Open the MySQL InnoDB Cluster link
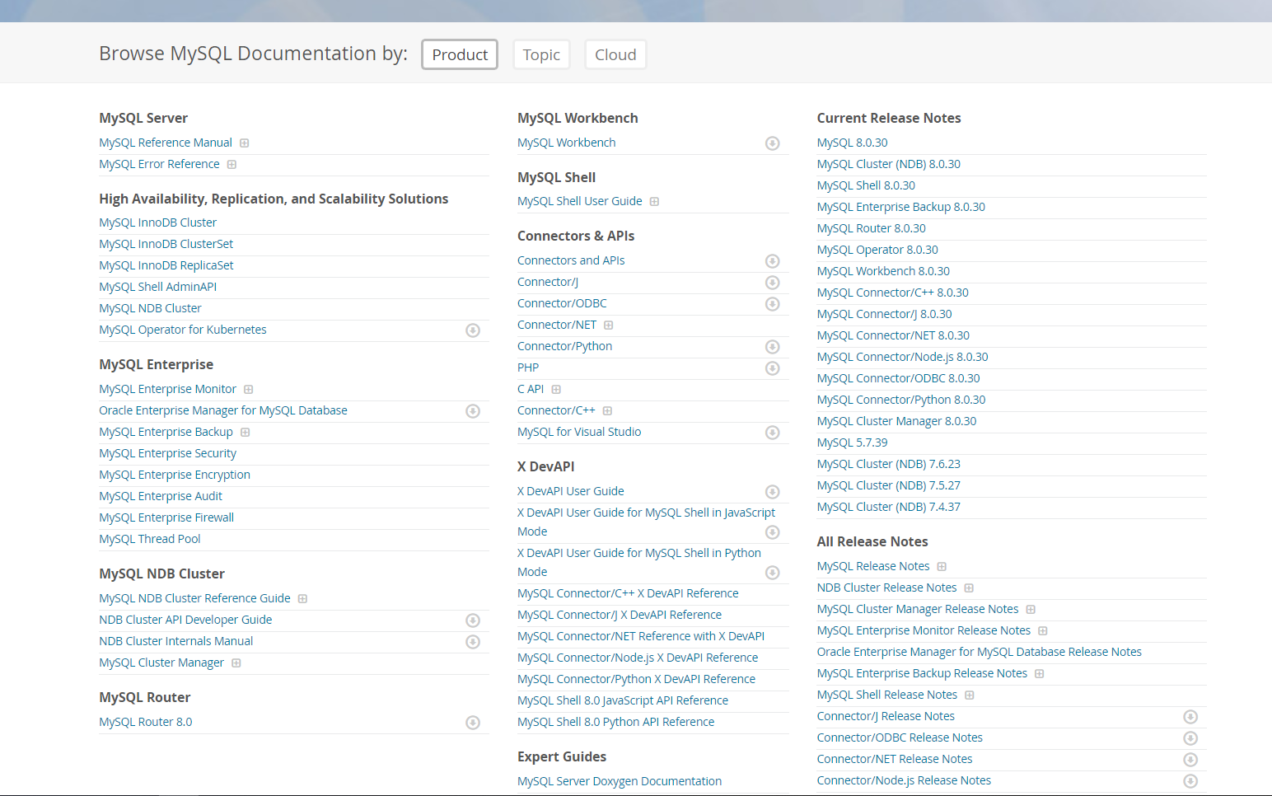Screen dimensions: 1272x796 (158, 222)
